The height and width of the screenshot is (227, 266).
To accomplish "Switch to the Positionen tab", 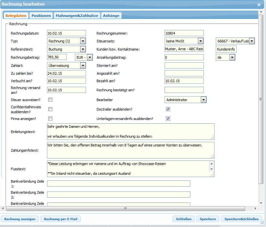I will point(41,16).
